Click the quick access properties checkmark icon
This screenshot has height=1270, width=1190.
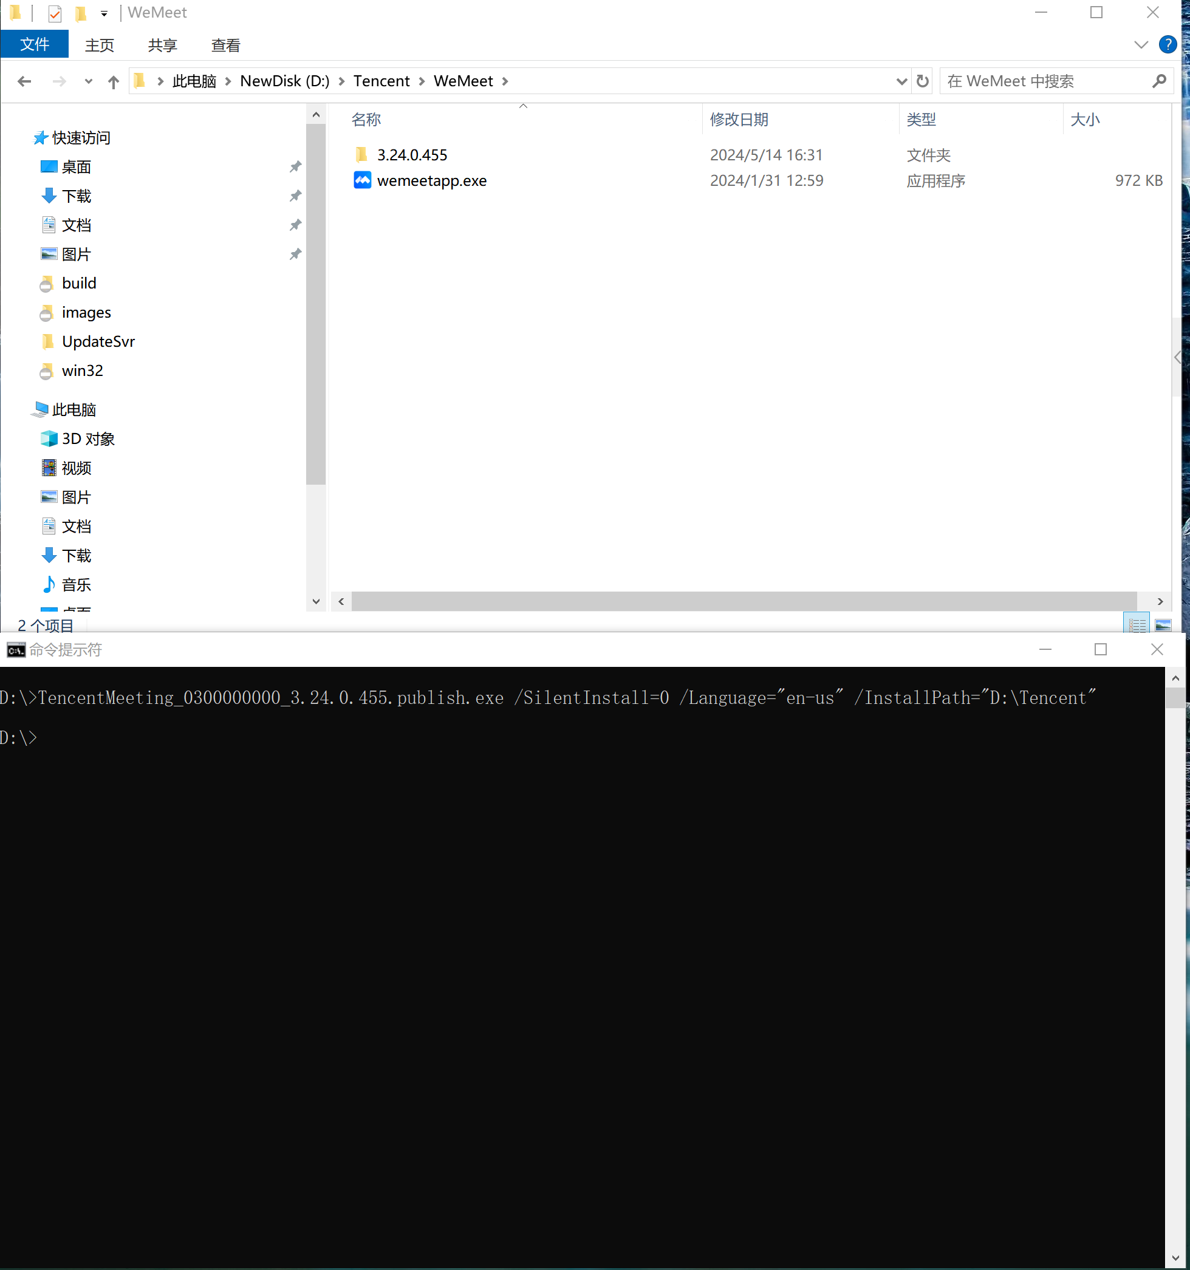55,13
